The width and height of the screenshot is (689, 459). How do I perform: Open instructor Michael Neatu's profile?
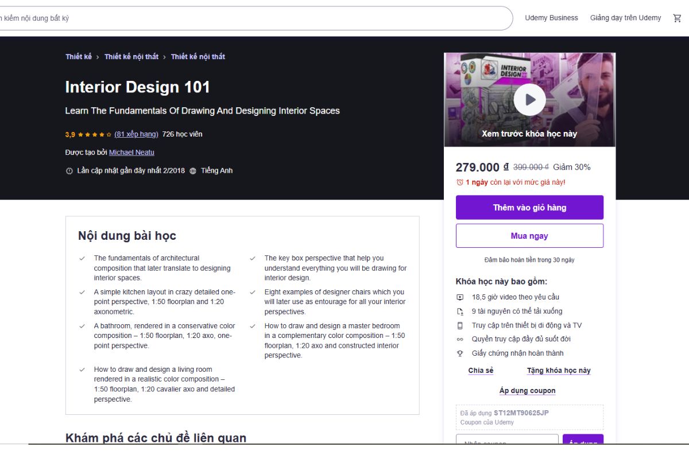coord(131,153)
